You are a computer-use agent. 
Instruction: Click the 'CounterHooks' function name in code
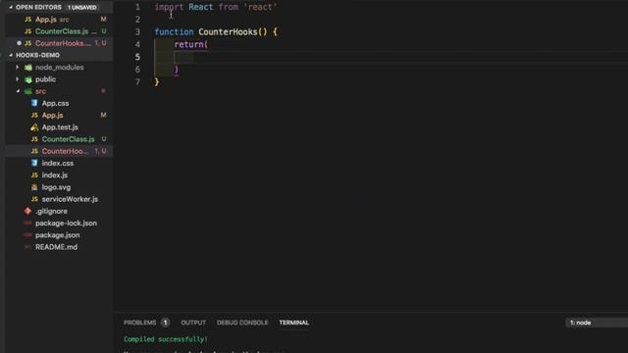pos(228,32)
